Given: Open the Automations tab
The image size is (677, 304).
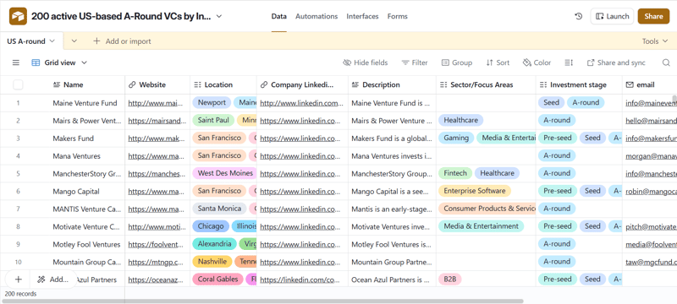Looking at the screenshot, I should 316,16.
